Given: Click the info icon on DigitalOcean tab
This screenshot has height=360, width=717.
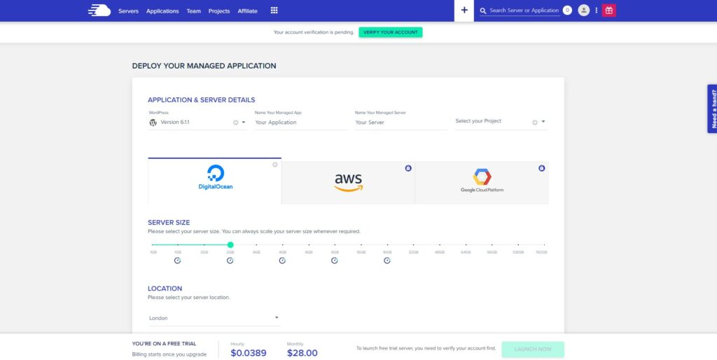Looking at the screenshot, I should pos(274,165).
